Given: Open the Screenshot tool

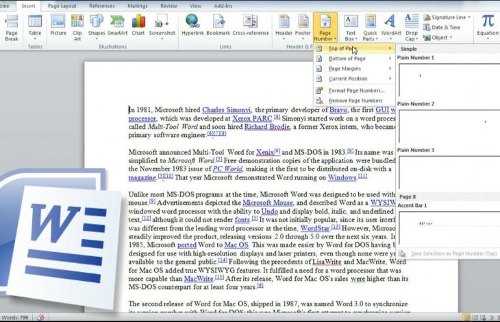Looking at the screenshot, I should (162, 27).
